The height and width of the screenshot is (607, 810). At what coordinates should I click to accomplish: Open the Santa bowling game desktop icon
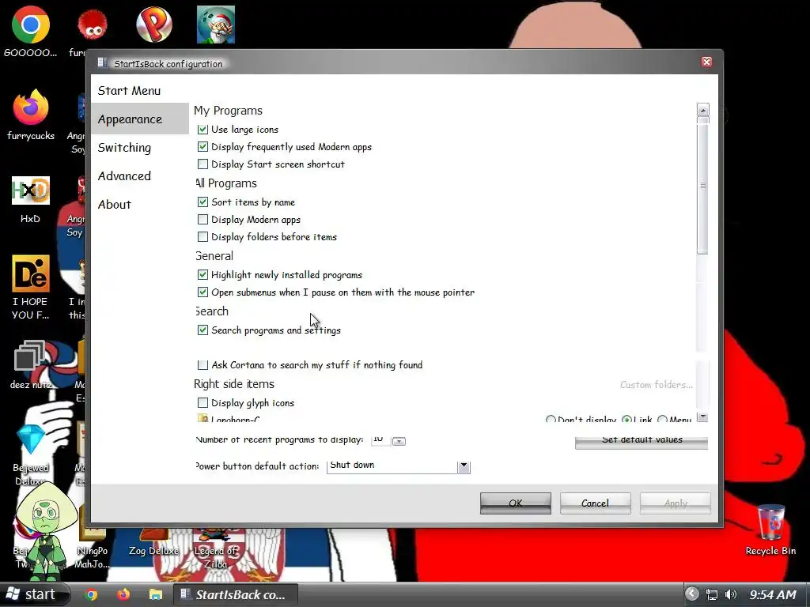click(216, 25)
